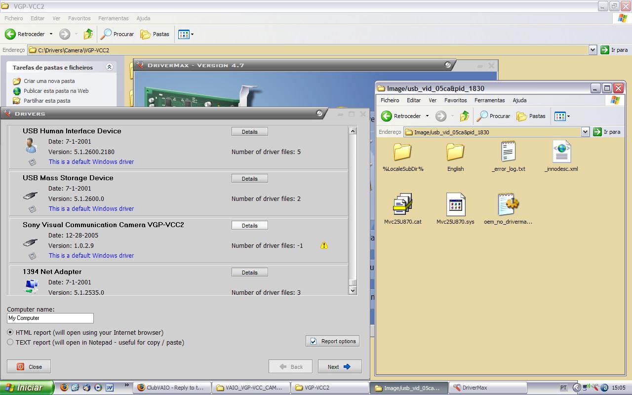Open Editar menu in Image/usb_vid window
The width and height of the screenshot is (632, 395).
point(414,100)
